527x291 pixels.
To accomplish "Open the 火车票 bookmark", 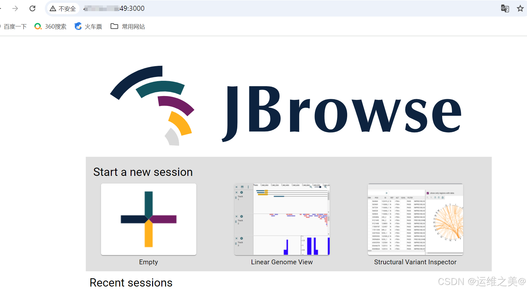I will point(88,27).
